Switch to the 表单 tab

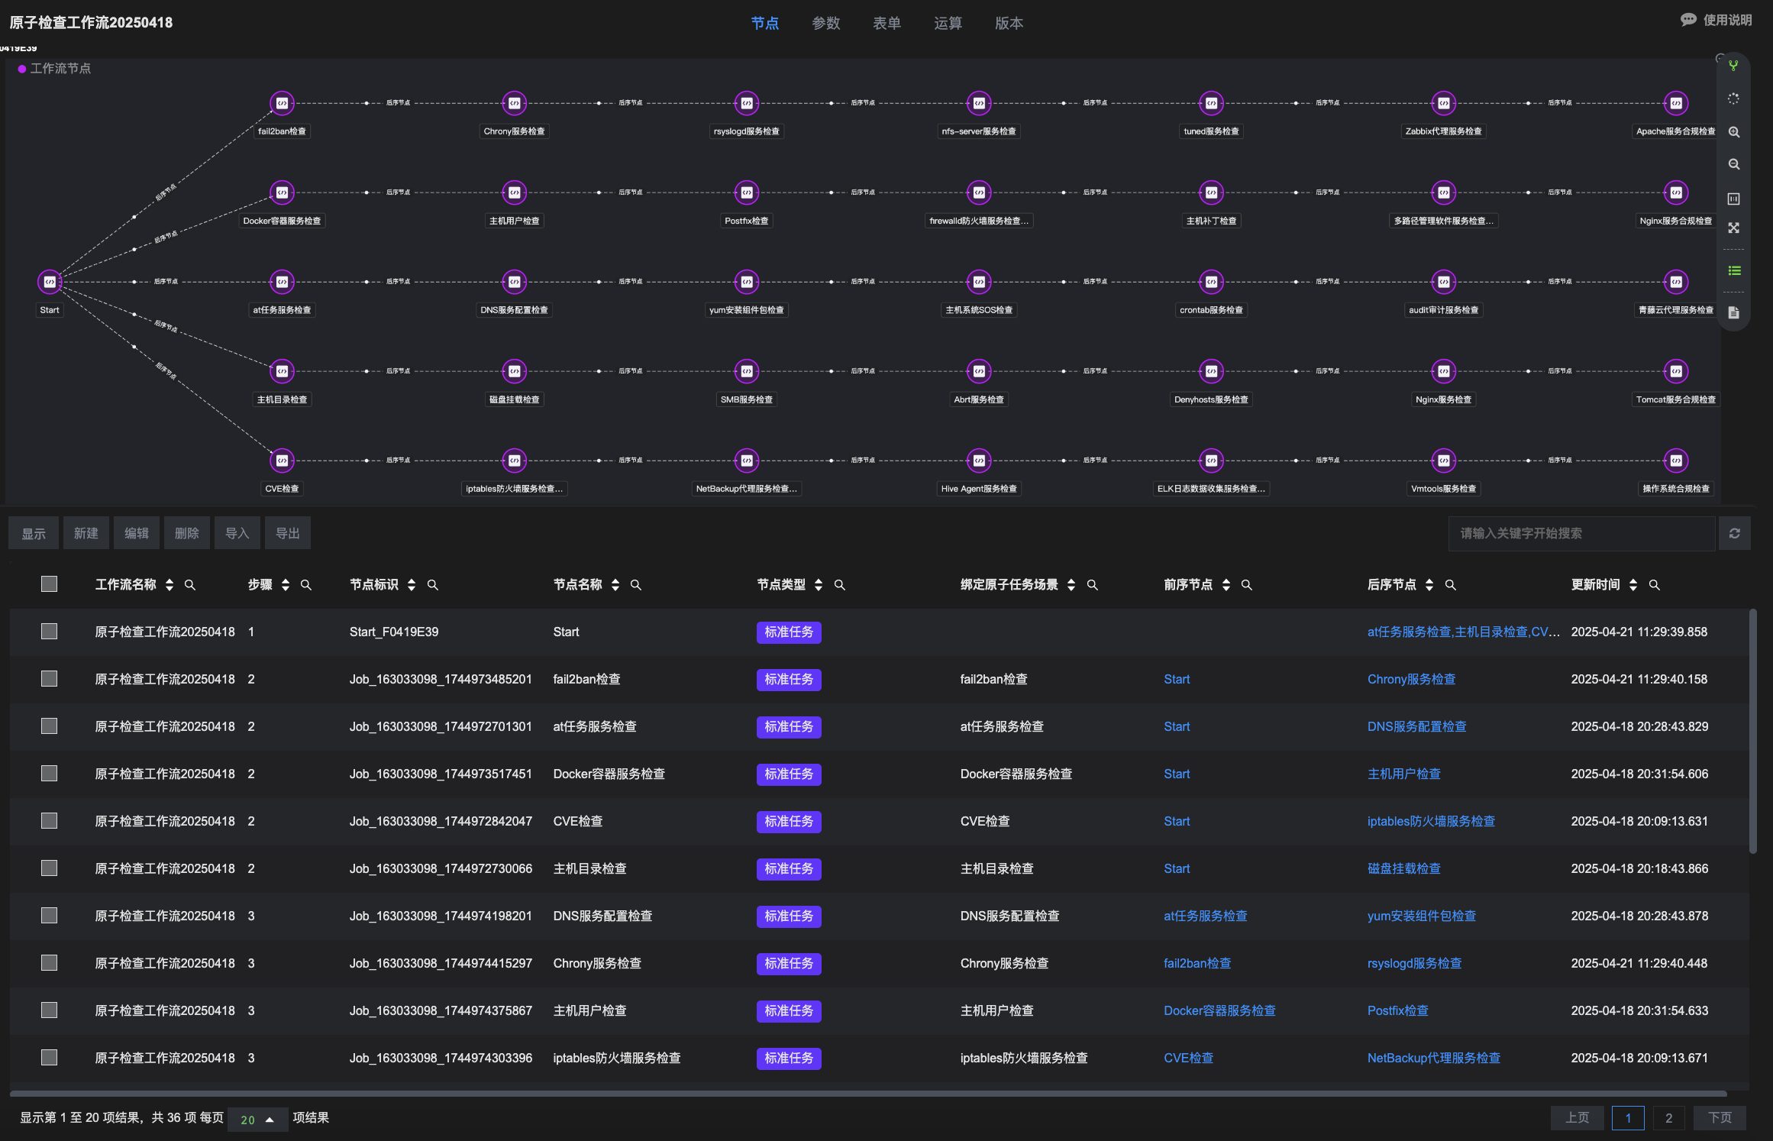click(886, 24)
